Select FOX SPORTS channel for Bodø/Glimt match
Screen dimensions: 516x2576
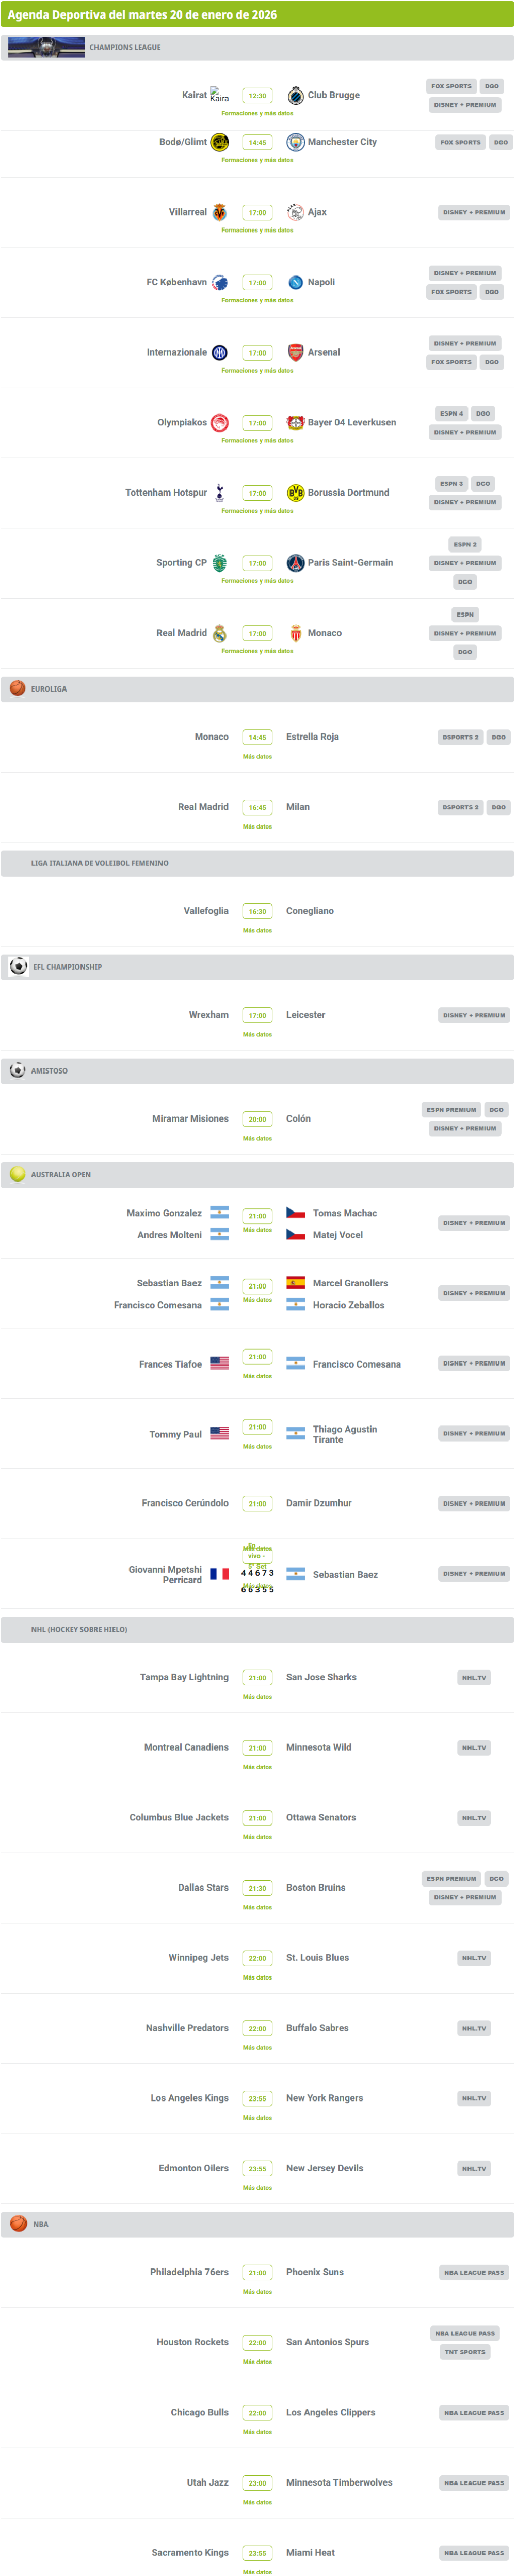tap(460, 143)
